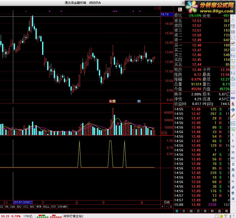
Task: Switch to 30-minute period
Action: tap(233, 152)
